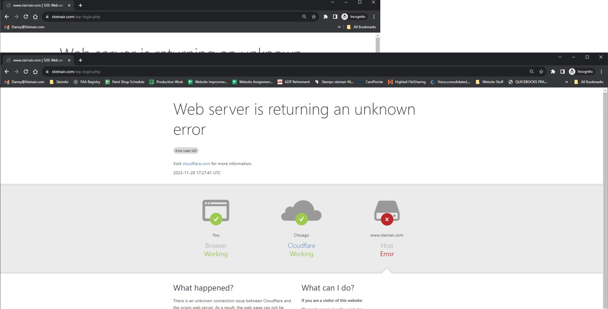Click the What can I do? heading
Screen dimensions: 608x309
pos(328,288)
